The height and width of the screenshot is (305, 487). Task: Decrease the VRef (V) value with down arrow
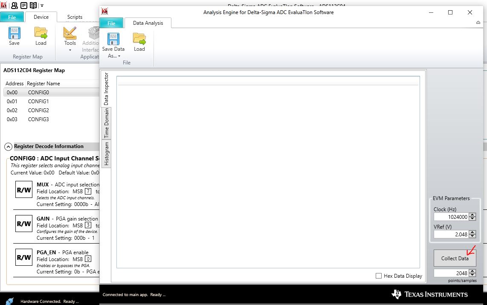point(473,236)
